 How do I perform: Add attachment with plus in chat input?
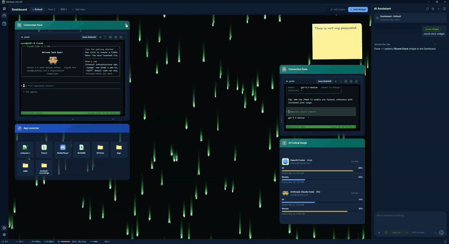point(379,232)
